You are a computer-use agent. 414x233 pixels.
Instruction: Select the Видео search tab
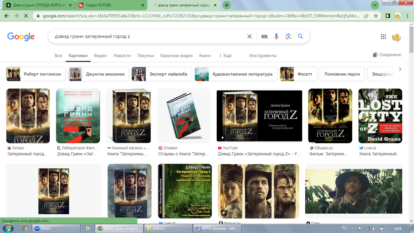point(100,56)
